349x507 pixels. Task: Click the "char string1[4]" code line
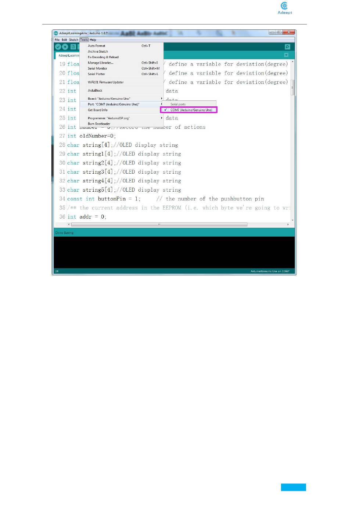[124, 154]
